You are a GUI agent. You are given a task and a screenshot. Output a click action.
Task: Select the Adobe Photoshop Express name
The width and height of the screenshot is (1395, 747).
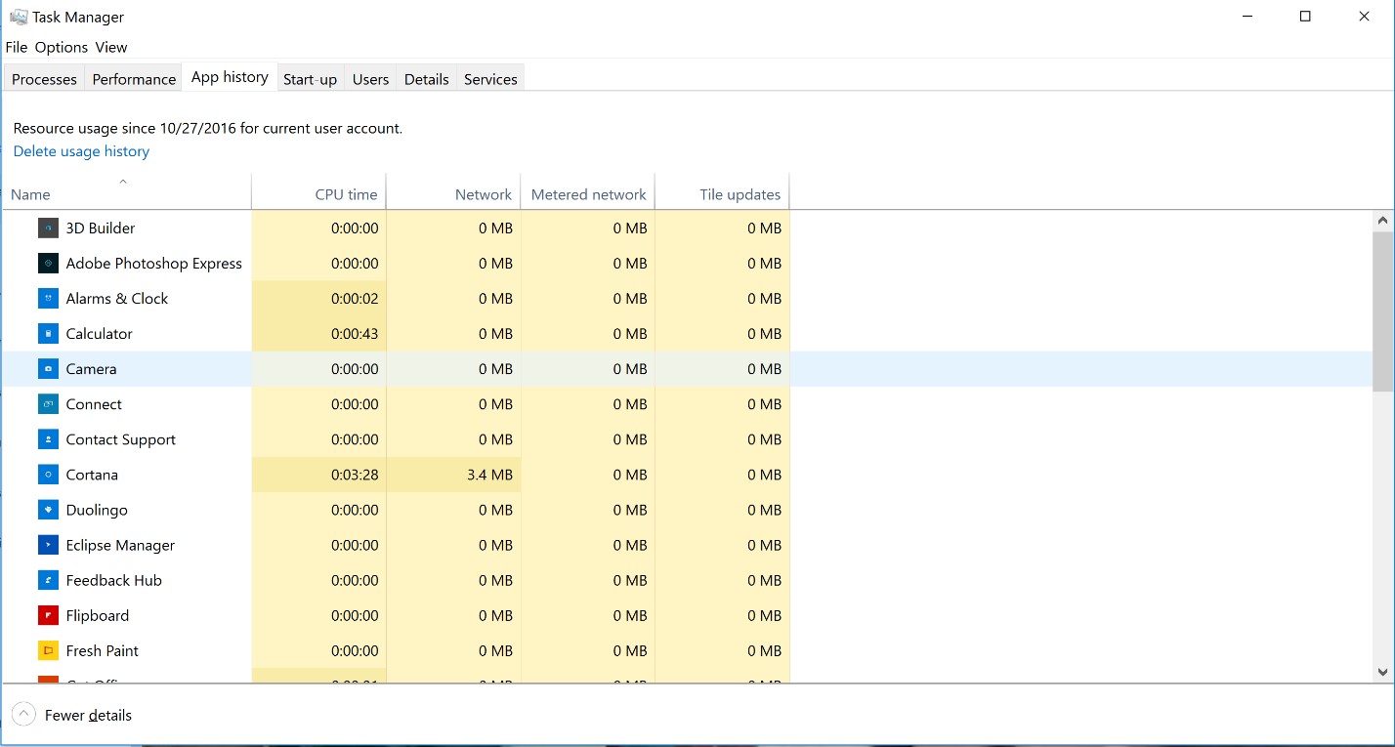154,263
